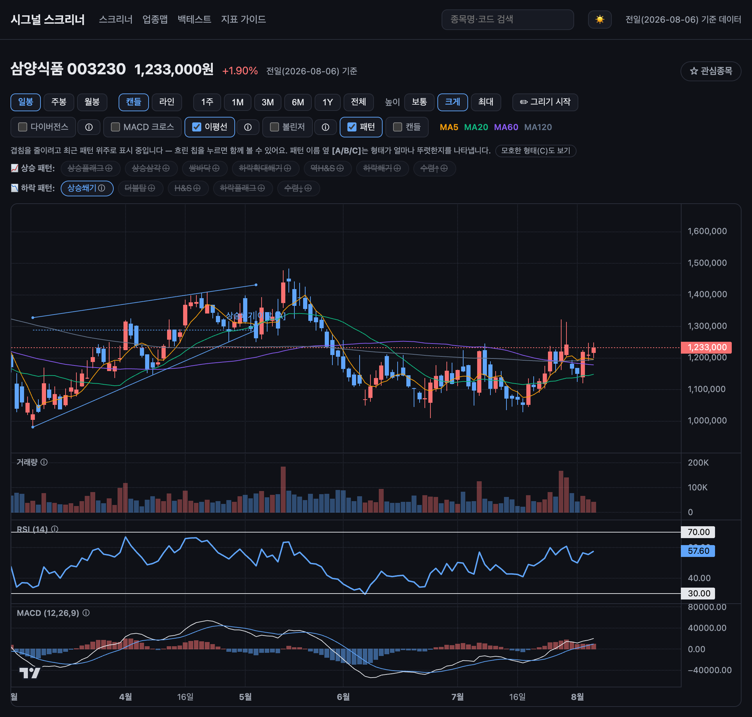
Task: Toggle the 수렴↑ pattern chip
Action: tap(434, 168)
